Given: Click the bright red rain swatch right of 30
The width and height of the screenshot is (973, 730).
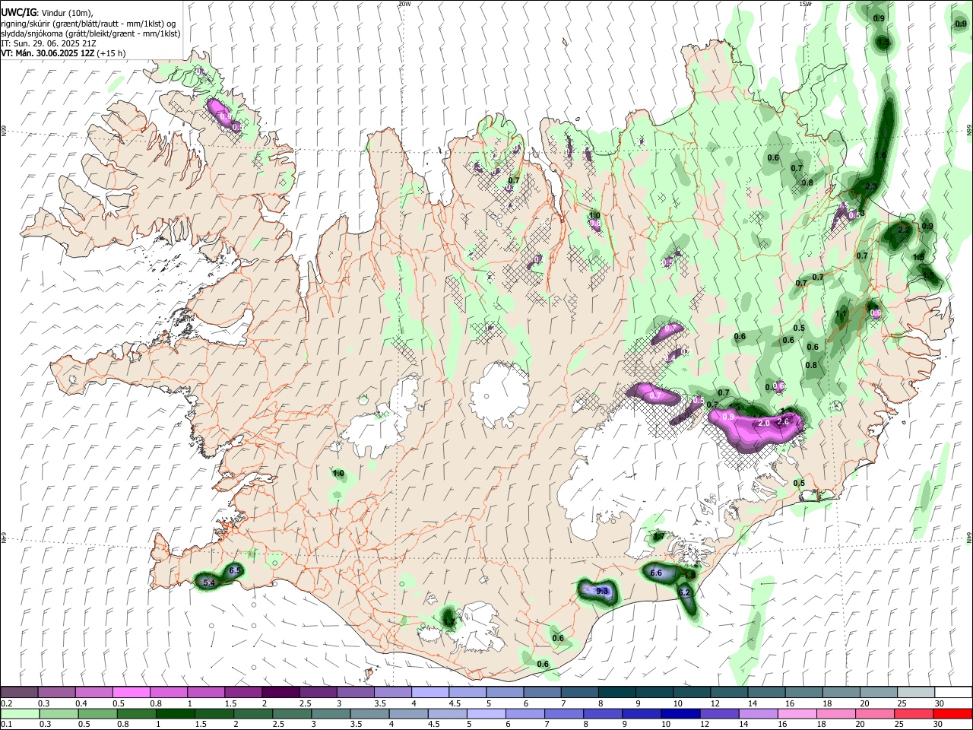Looking at the screenshot, I should (x=952, y=714).
